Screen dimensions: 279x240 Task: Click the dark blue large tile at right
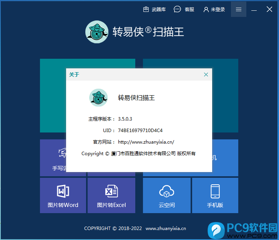(225, 96)
